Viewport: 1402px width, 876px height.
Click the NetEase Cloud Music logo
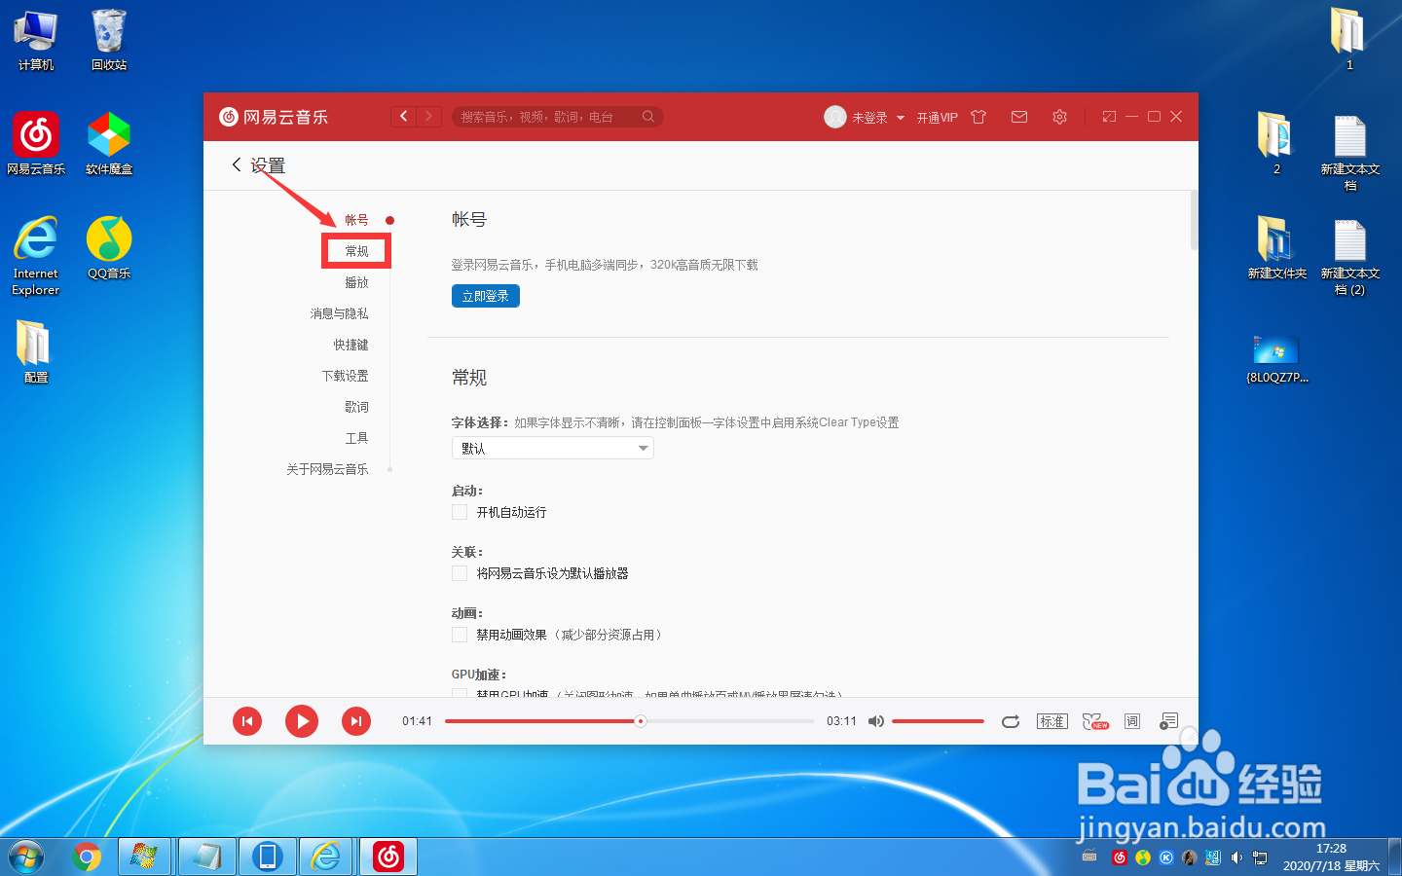click(x=274, y=117)
